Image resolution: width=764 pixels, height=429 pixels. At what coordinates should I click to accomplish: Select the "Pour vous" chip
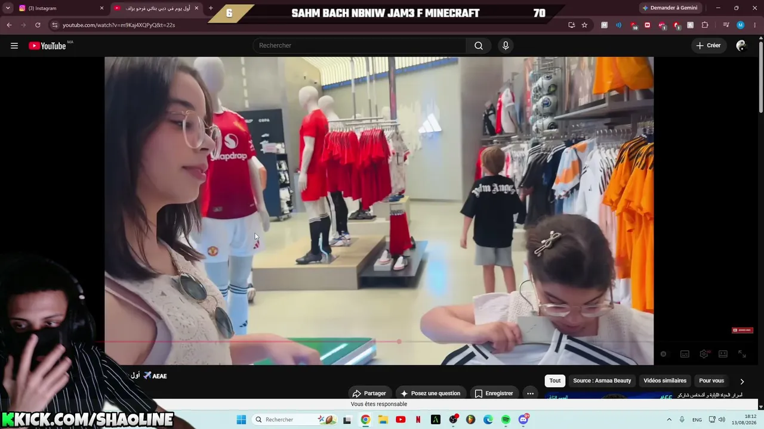711,381
